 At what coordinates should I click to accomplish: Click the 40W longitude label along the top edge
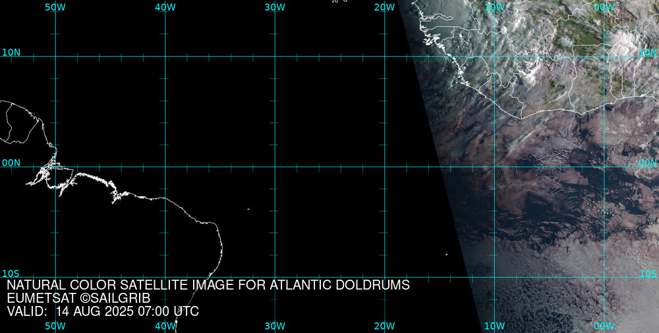165,7
